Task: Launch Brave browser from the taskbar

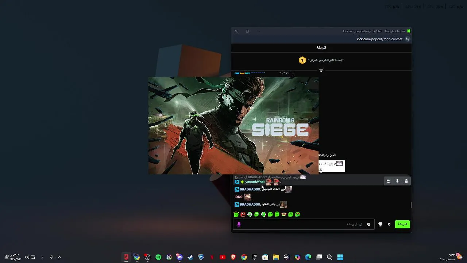Action: [233, 257]
